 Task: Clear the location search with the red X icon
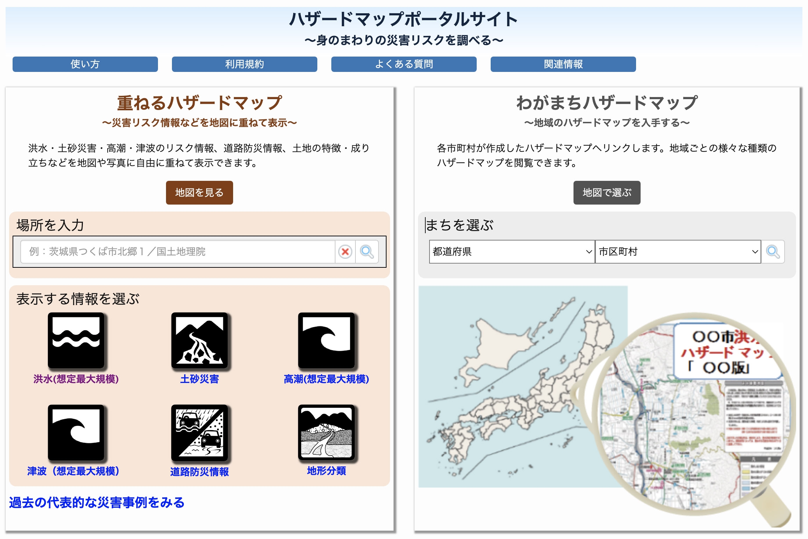point(346,252)
